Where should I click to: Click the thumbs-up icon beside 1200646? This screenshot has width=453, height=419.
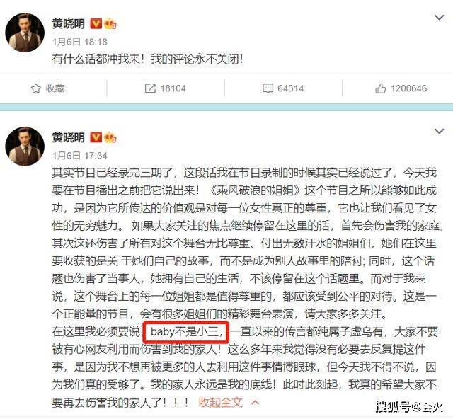380,88
